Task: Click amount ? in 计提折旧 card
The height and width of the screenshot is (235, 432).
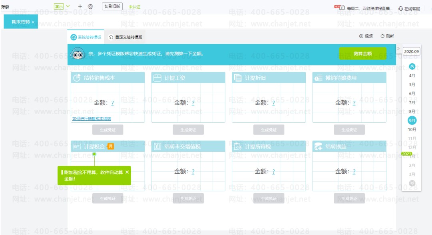Action: coord(273,103)
